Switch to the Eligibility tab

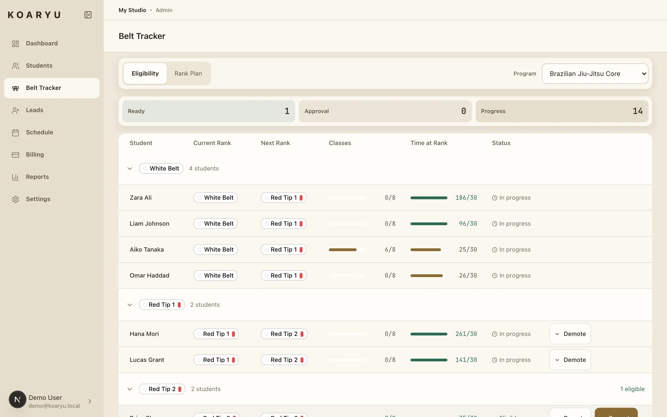click(x=145, y=73)
